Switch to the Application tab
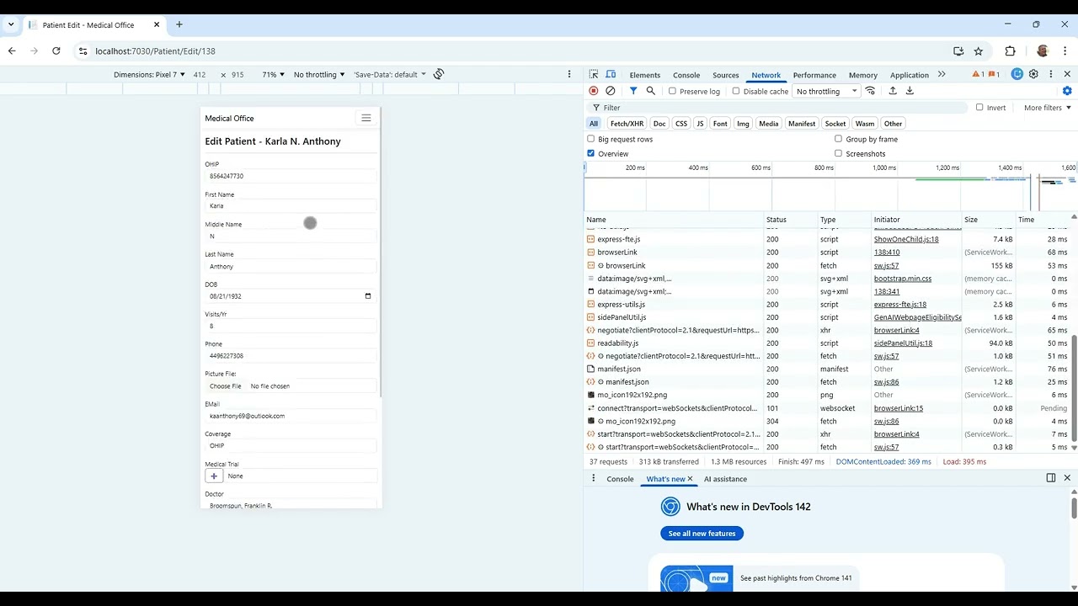 click(x=910, y=75)
